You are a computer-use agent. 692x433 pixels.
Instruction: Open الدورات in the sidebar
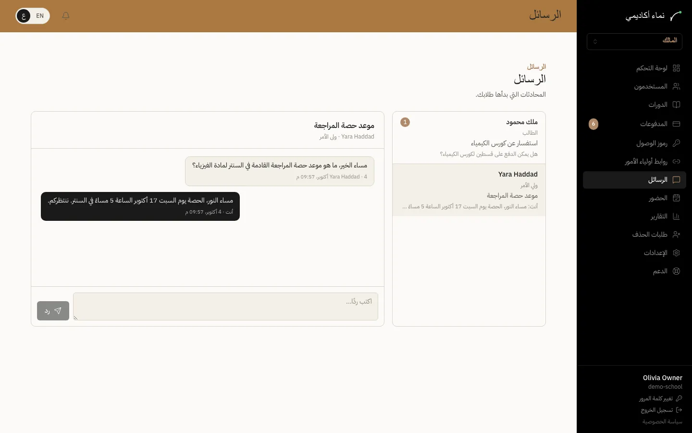(x=634, y=105)
